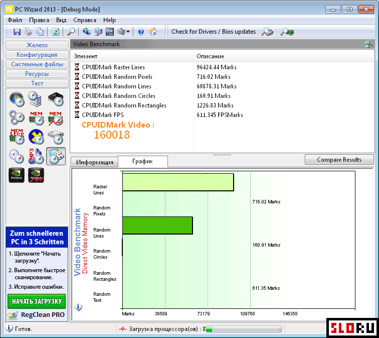This screenshot has height=338, width=379.
Task: Run the CD/DVD drive benchmark icon
Action: tap(17, 156)
